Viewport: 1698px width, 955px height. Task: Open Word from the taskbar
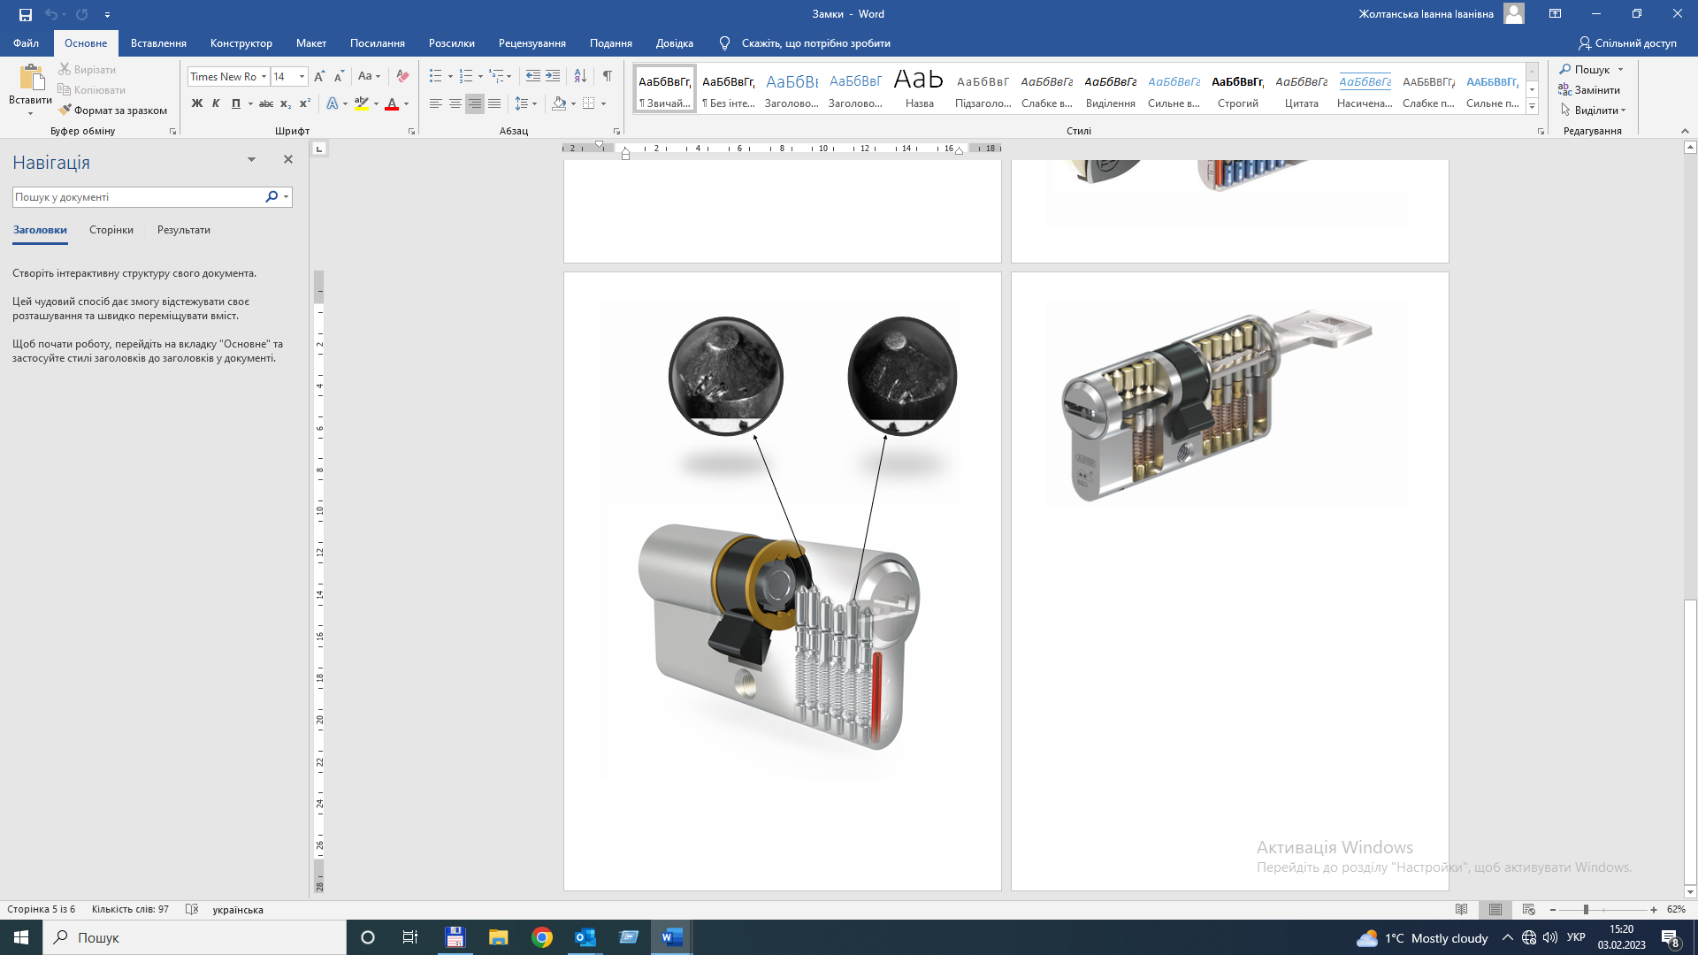(x=671, y=937)
